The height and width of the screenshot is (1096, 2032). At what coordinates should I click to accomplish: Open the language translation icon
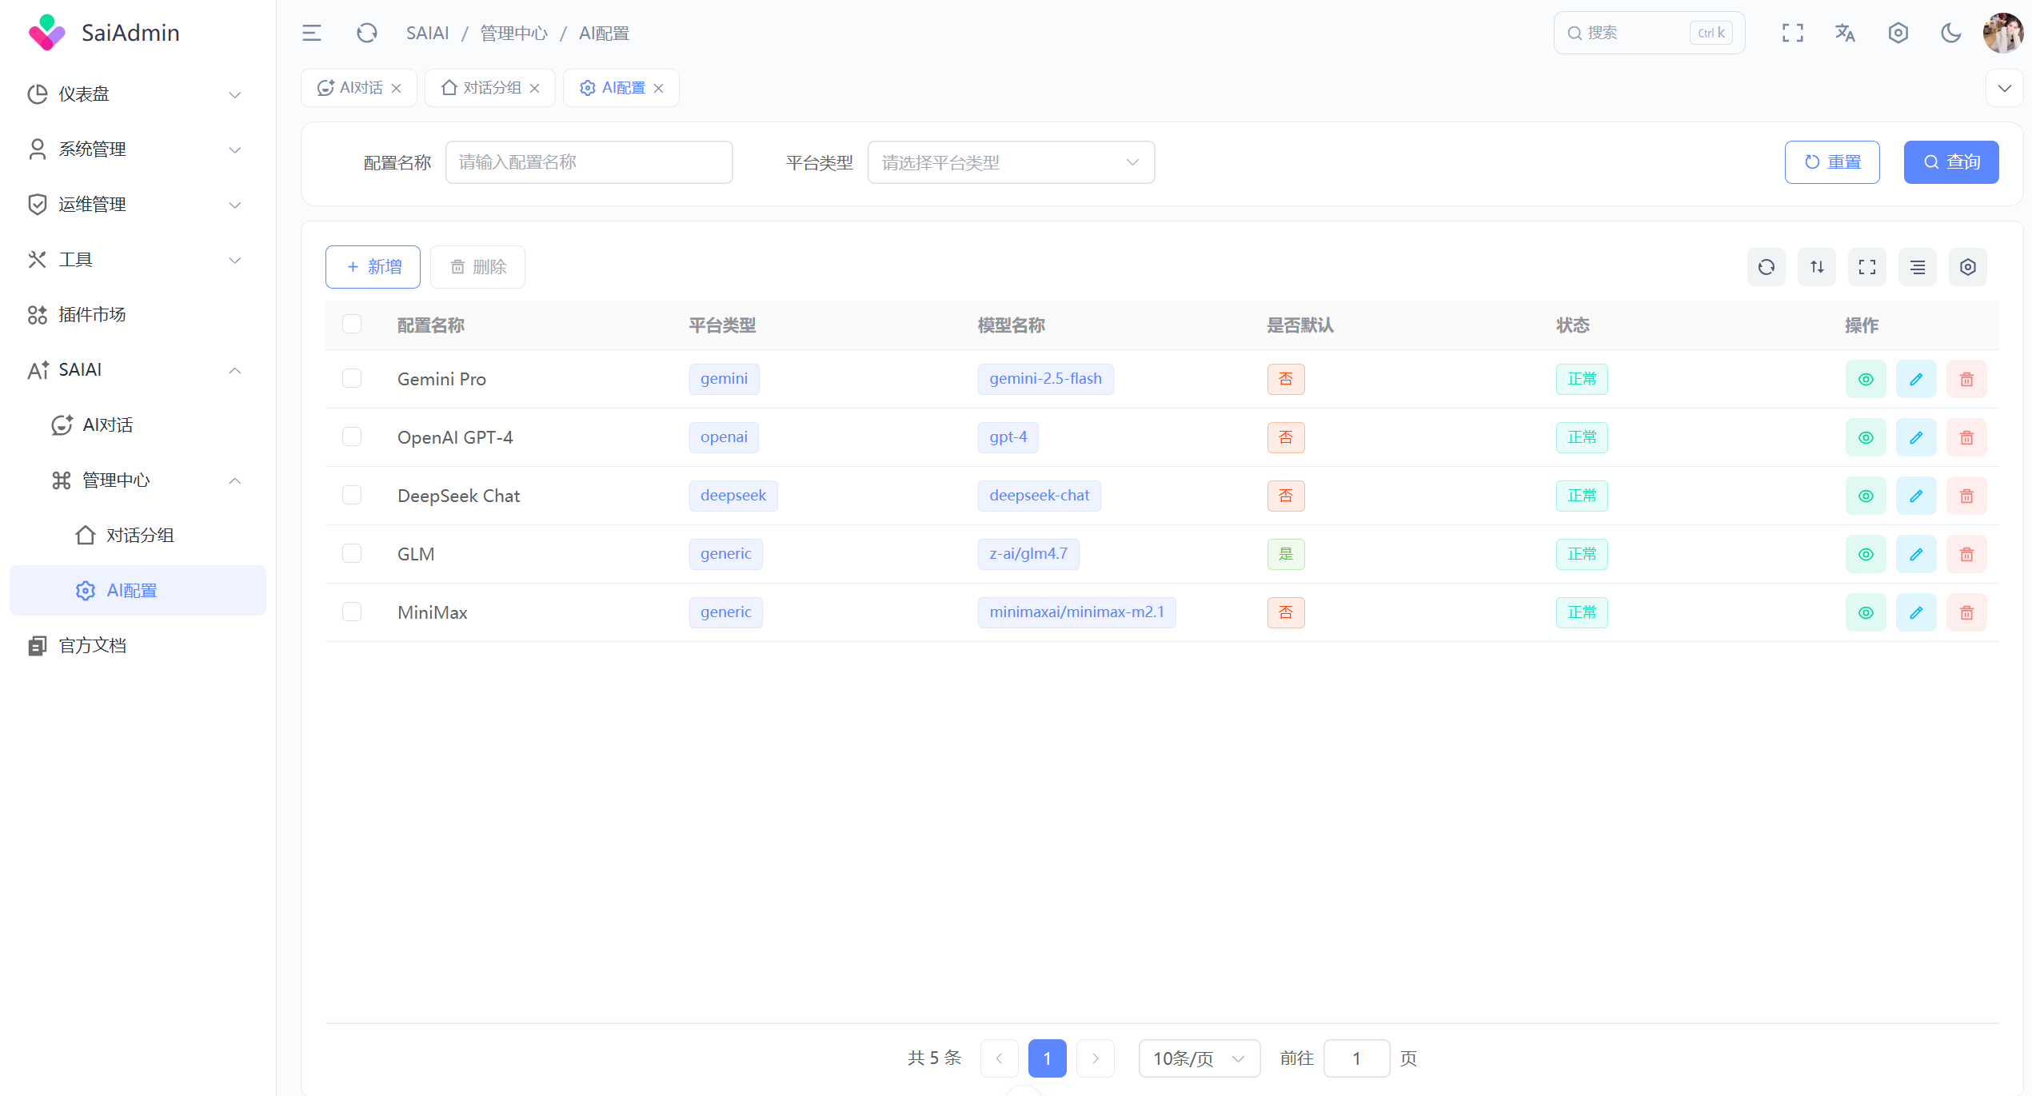point(1845,33)
